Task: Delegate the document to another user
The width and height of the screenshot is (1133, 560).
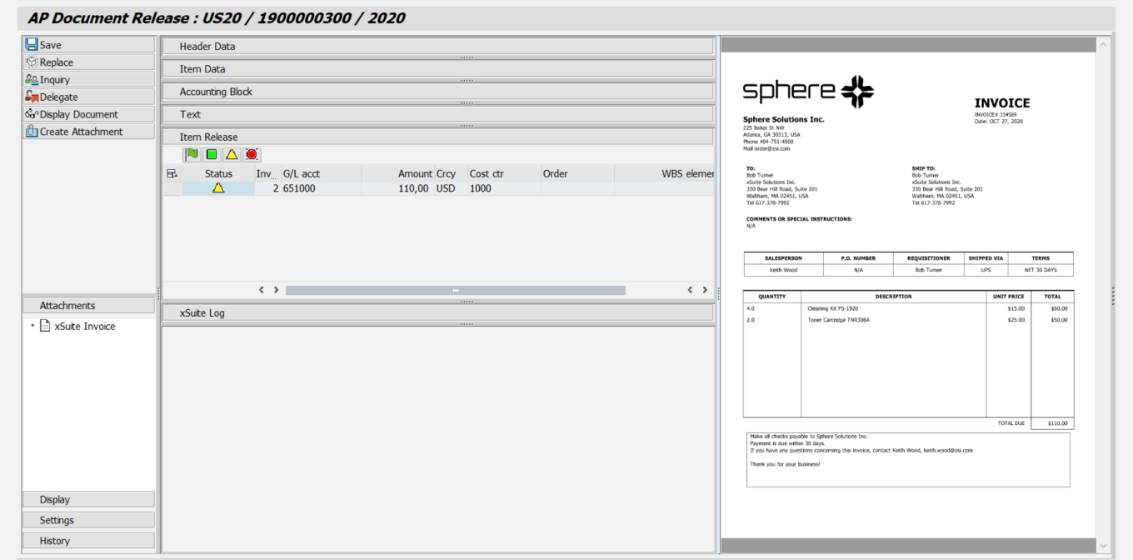Action: 87,97
